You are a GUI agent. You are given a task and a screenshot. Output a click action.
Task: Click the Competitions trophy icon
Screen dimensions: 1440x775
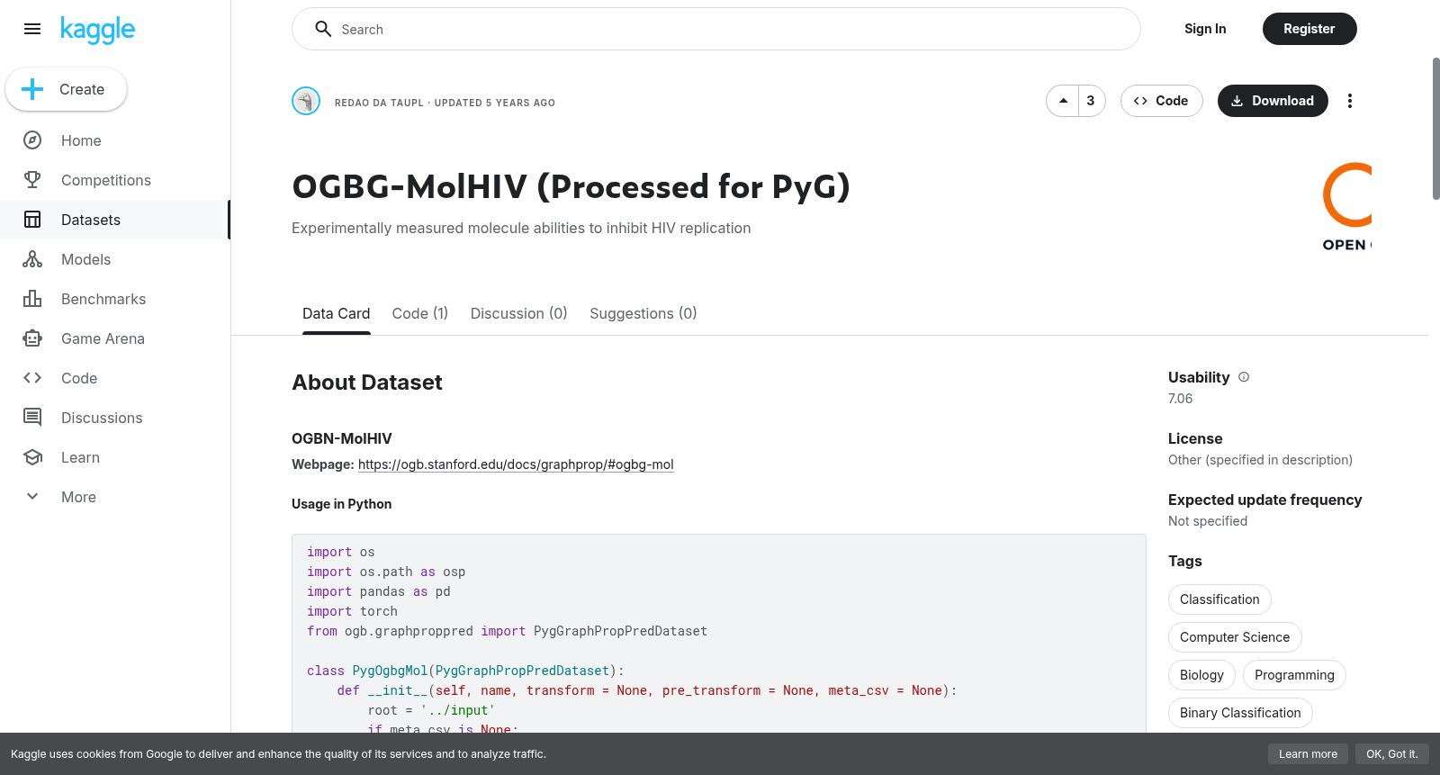32,180
